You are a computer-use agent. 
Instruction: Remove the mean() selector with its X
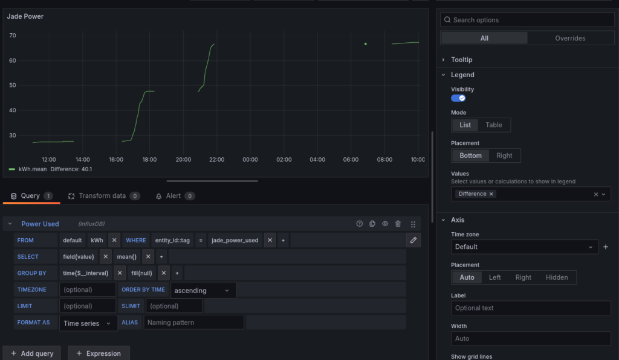148,256
